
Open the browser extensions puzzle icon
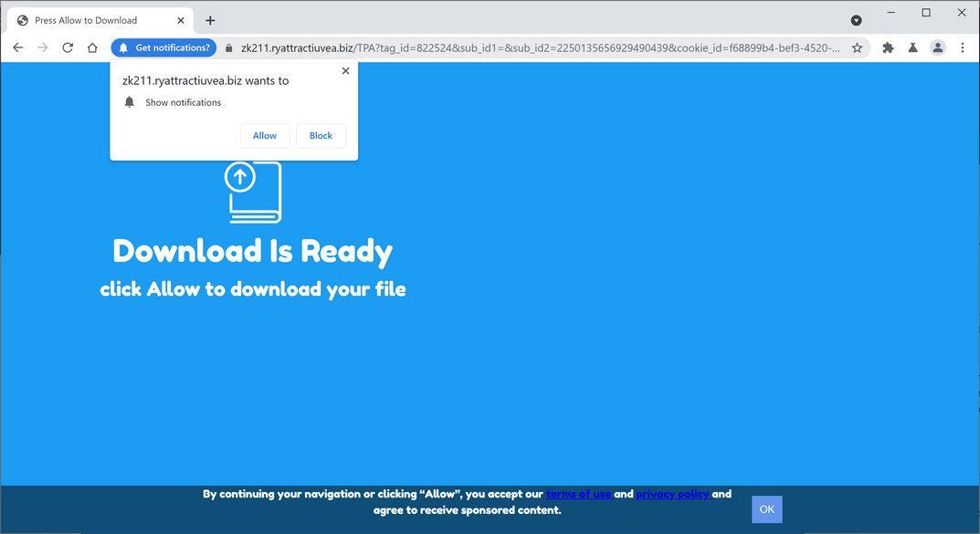click(886, 47)
